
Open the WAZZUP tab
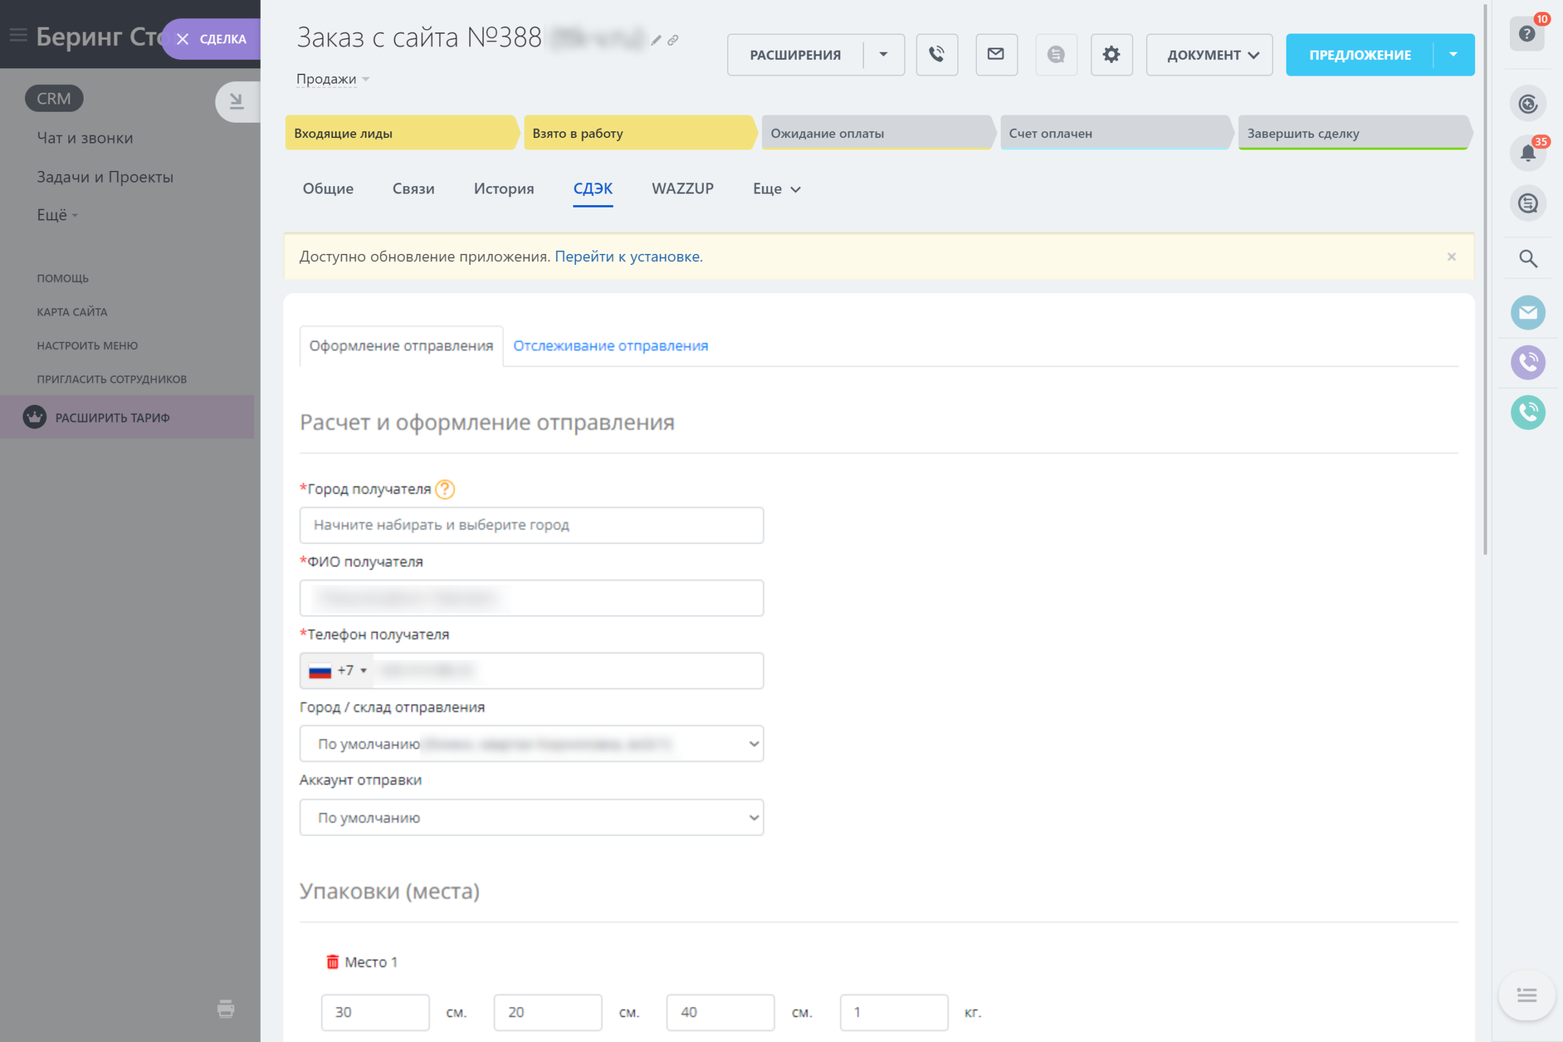point(683,189)
